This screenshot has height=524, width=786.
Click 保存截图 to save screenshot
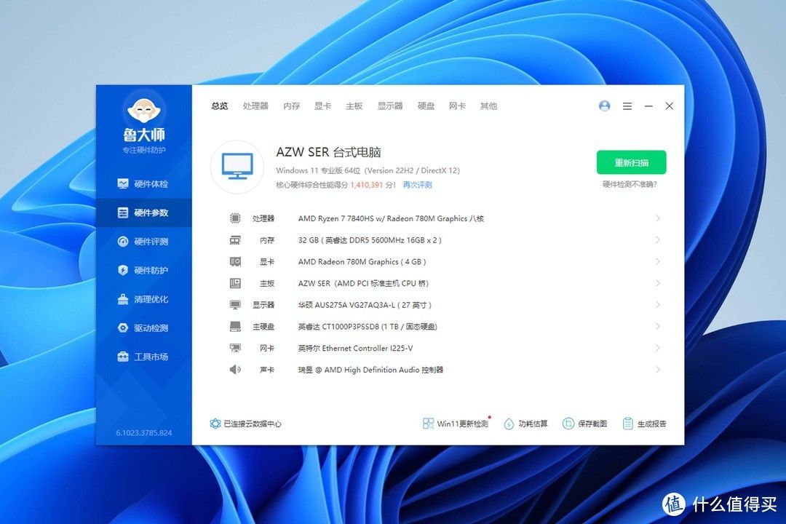tap(584, 424)
